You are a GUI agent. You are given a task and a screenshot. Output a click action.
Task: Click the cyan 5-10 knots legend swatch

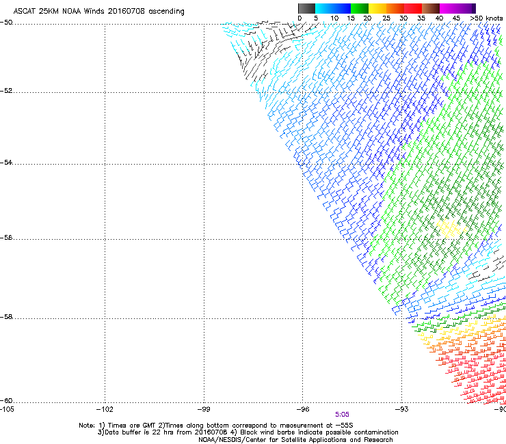point(324,8)
